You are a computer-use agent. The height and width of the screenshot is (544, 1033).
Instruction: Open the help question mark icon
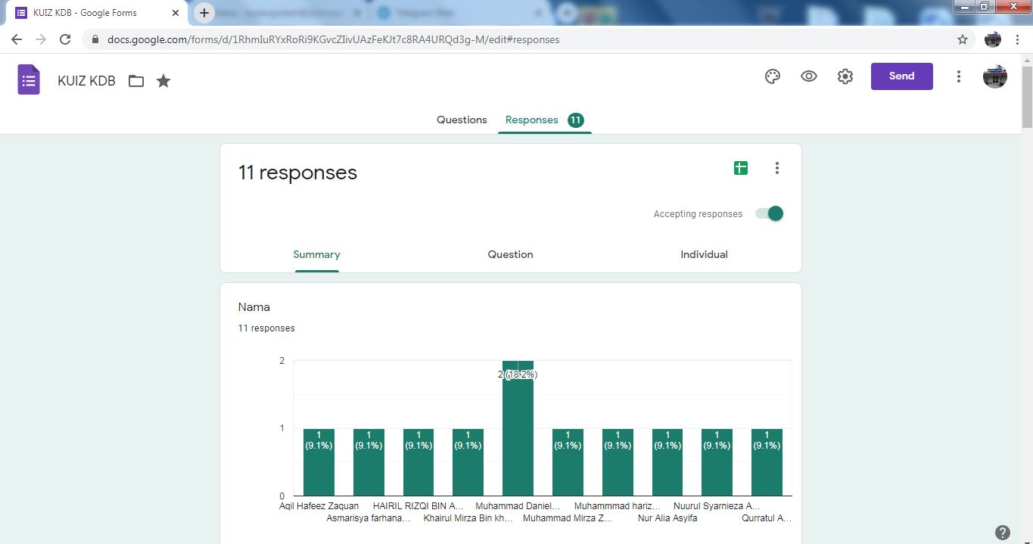point(1003,532)
